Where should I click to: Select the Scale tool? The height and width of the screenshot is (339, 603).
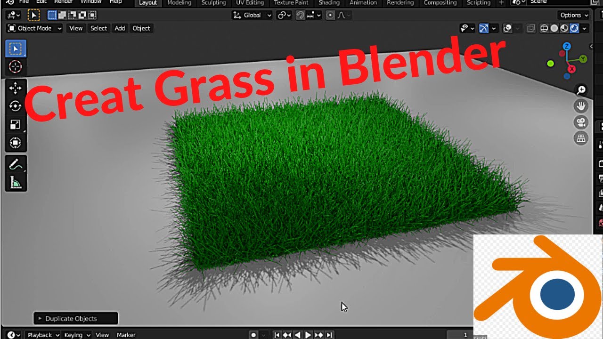pyautogui.click(x=16, y=124)
